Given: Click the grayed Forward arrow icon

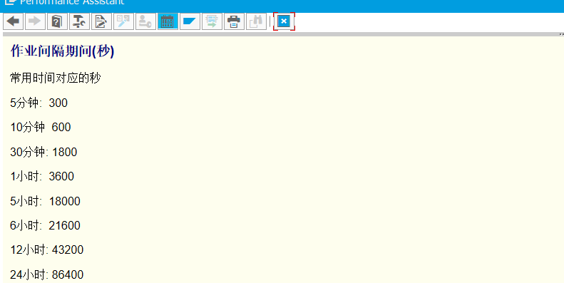Looking at the screenshot, I should (35, 21).
